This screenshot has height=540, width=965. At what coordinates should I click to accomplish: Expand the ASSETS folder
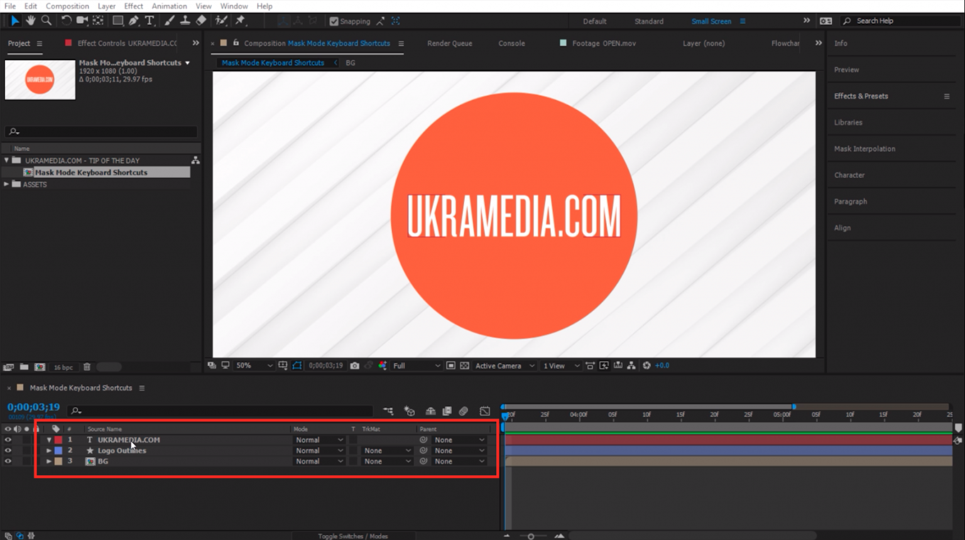[6, 184]
